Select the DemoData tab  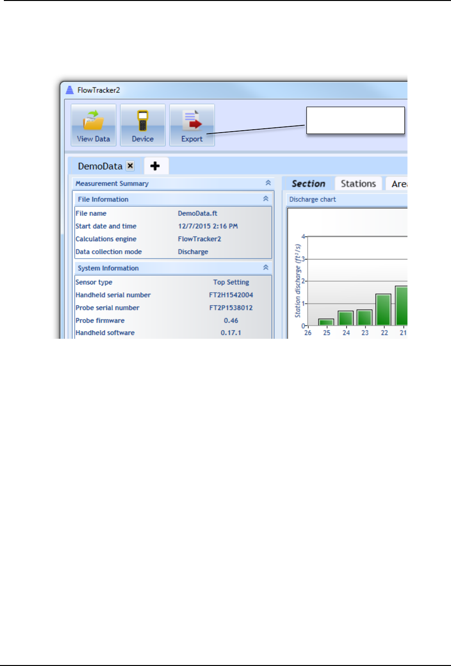[100, 166]
